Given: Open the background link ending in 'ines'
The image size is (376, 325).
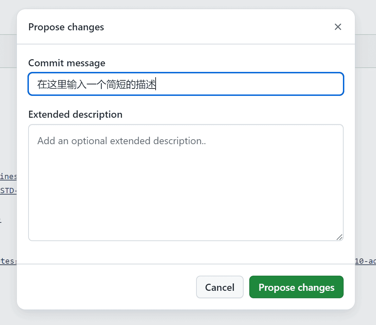Looking at the screenshot, I should (x=8, y=176).
